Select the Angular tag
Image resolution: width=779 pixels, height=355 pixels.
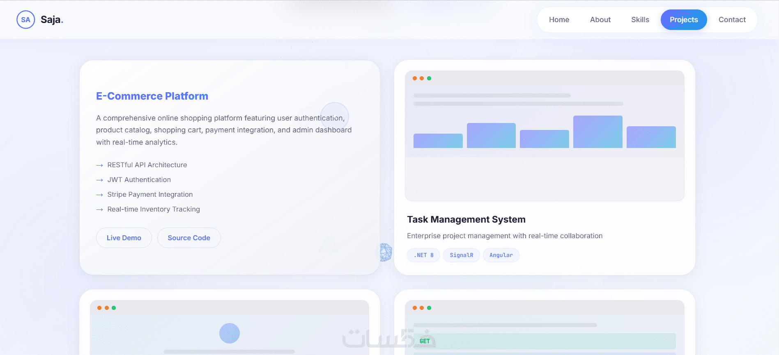tap(501, 255)
